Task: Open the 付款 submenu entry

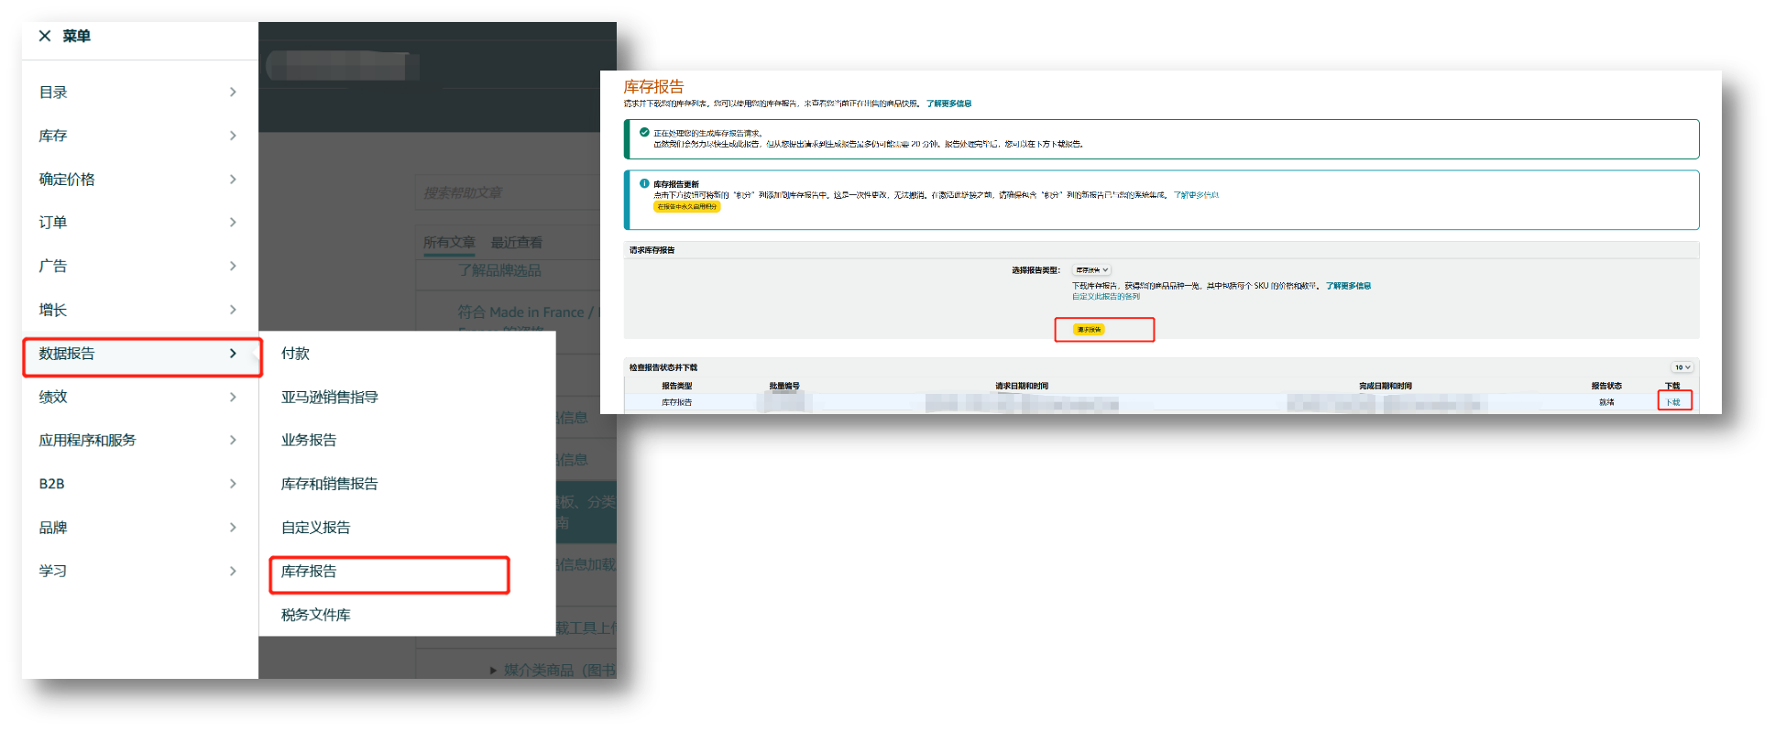Action: pos(295,354)
